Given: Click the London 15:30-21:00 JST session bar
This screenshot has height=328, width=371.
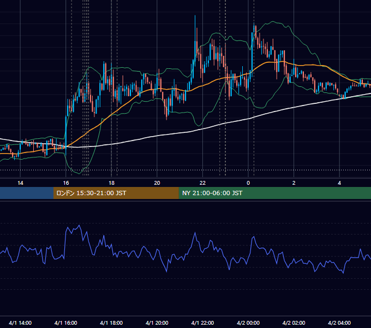Looking at the screenshot, I should (116, 193).
